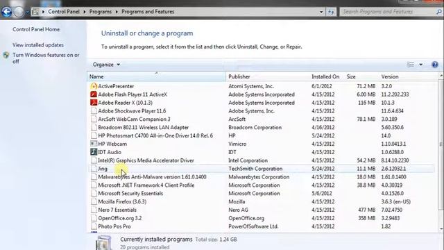The height and width of the screenshot is (250, 444).
Task: Select Adobe Reader X (10.1.3) entry
Action: [125, 103]
